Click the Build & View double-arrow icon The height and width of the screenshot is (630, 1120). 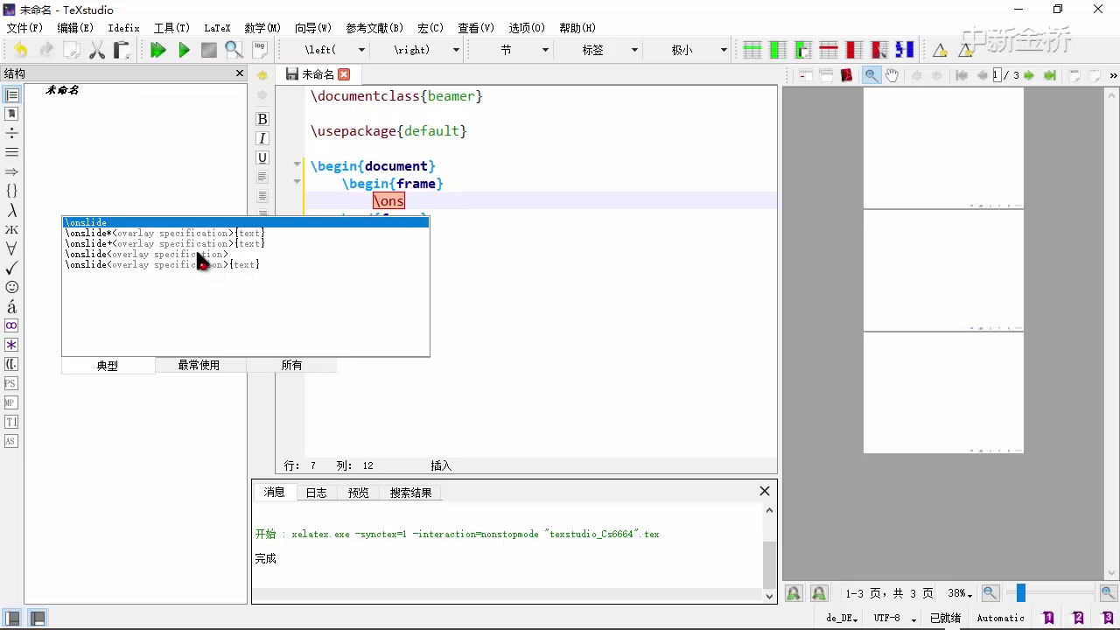point(157,51)
